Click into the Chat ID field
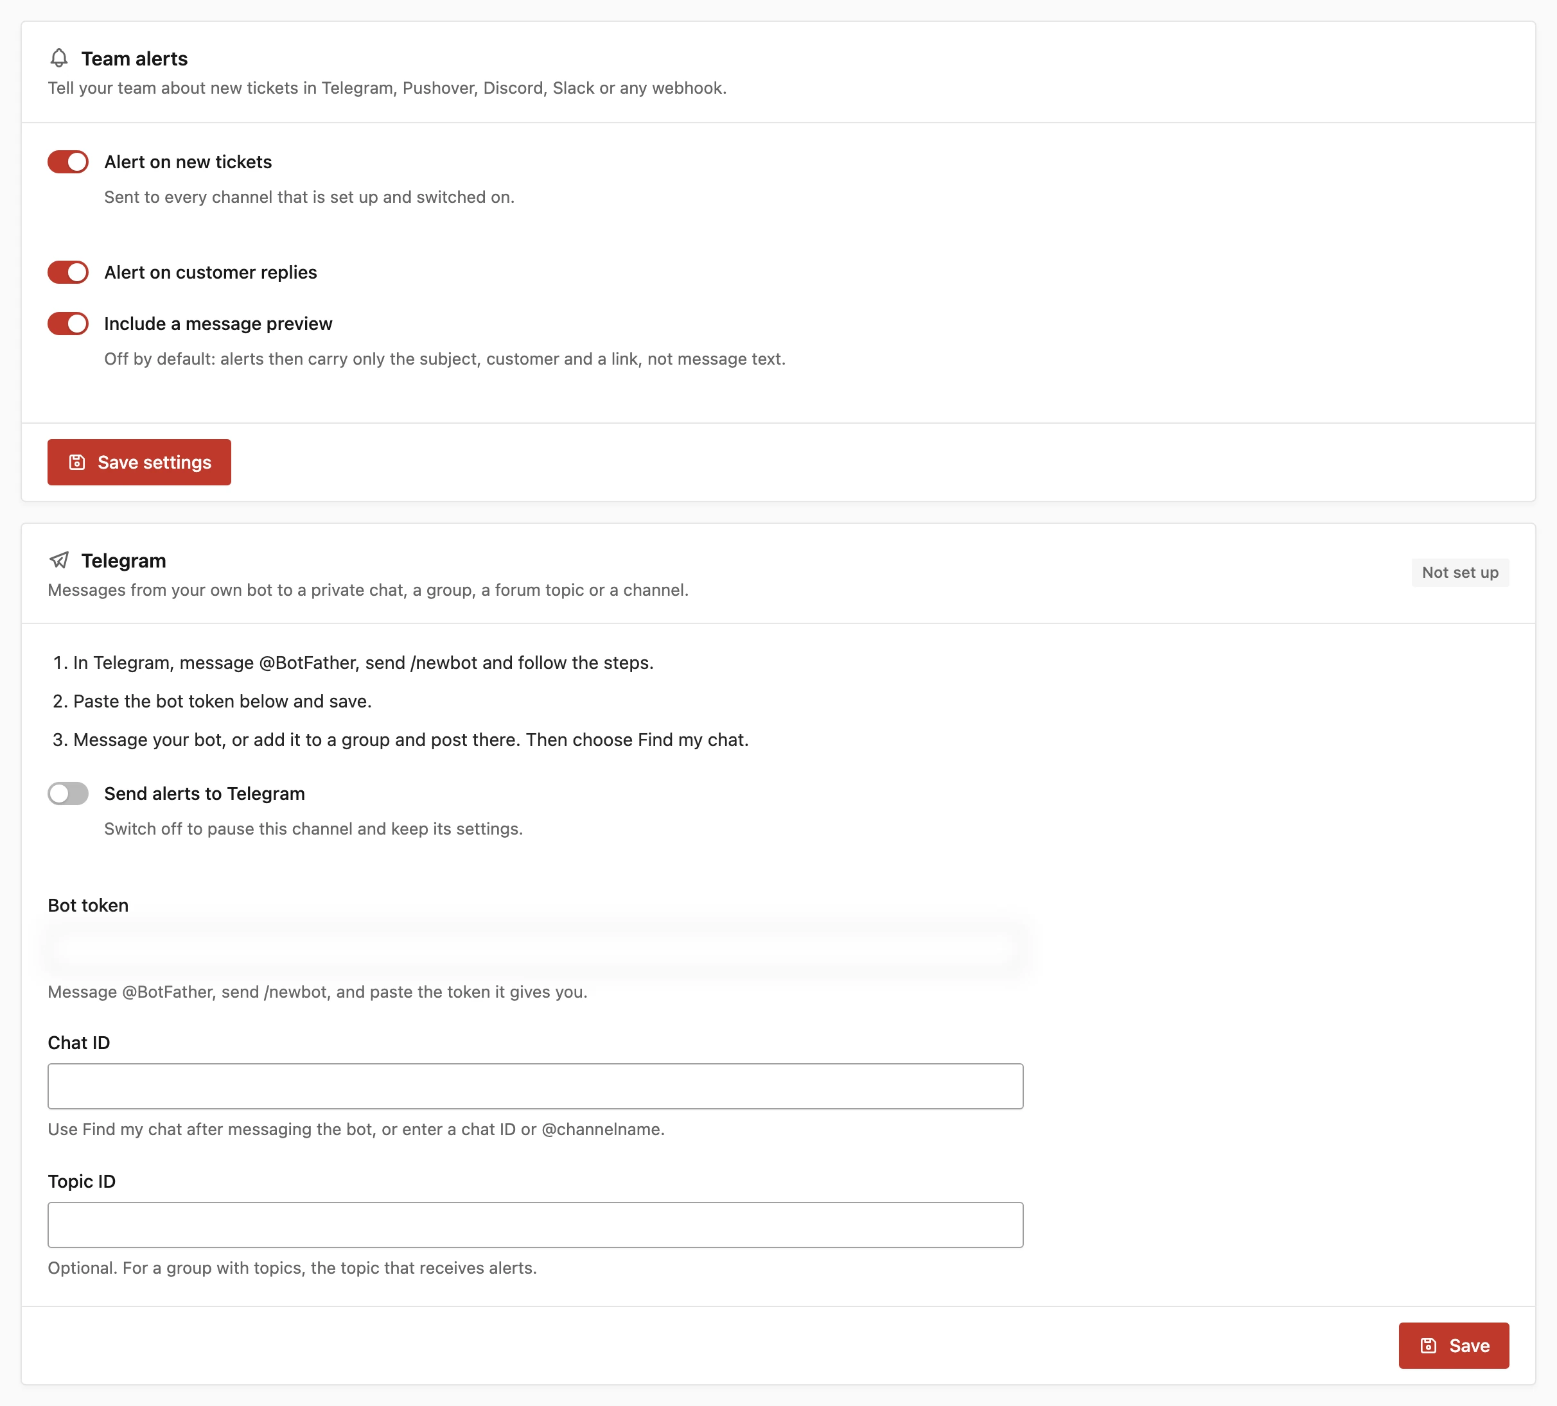1557x1406 pixels. (x=535, y=1086)
